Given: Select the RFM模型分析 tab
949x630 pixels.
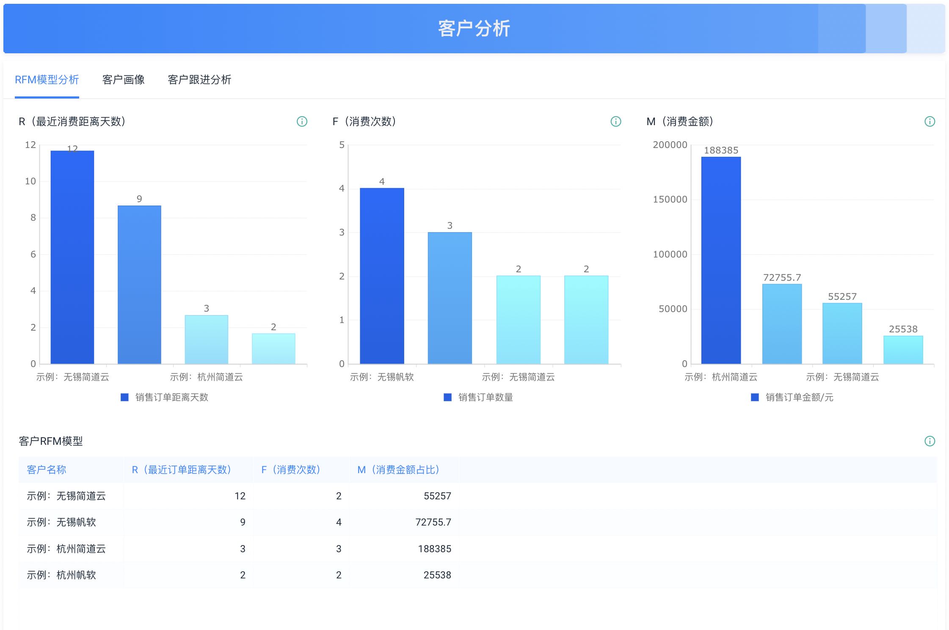Looking at the screenshot, I should click(x=46, y=79).
